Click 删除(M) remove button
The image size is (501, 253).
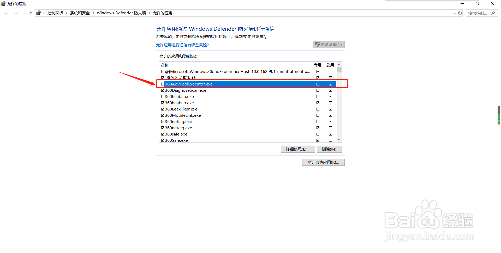(329, 149)
